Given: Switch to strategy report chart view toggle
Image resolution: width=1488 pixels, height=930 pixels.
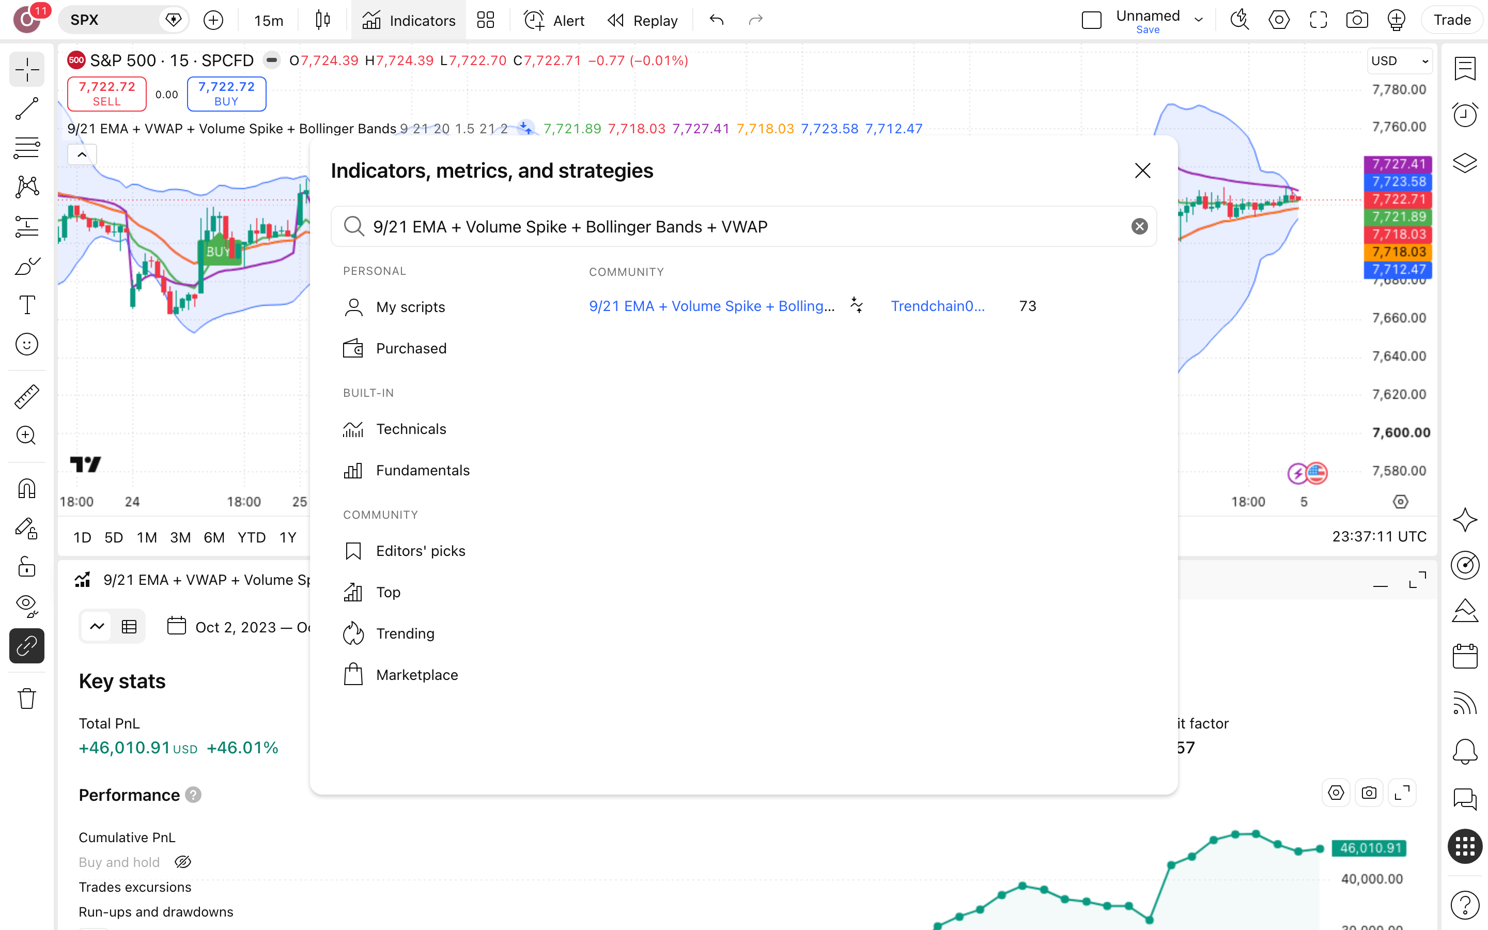Looking at the screenshot, I should point(97,627).
